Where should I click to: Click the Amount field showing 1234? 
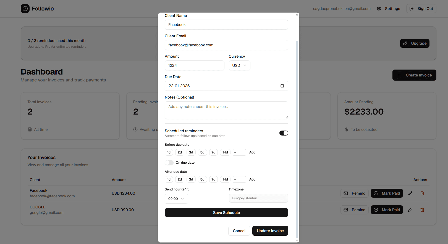pyautogui.click(x=195, y=65)
